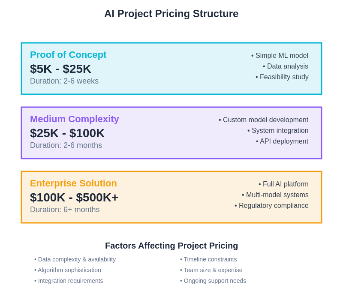Screen dimensions: 343x300
Task: Click the $25K - $100K price
Action: point(67,133)
